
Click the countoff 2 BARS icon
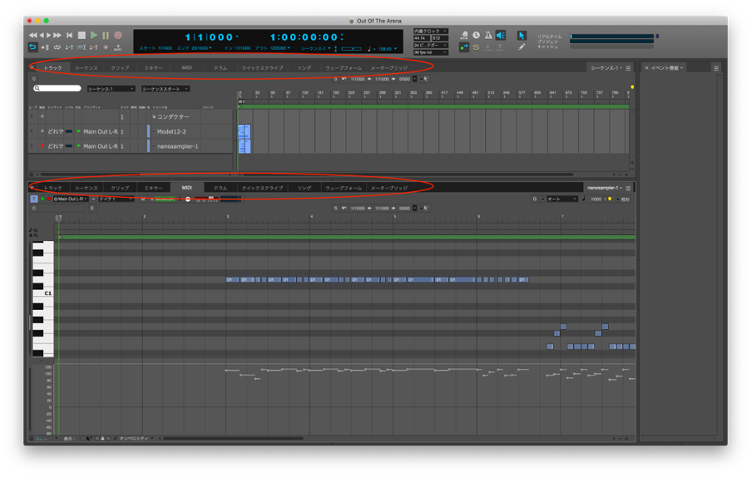click(117, 47)
